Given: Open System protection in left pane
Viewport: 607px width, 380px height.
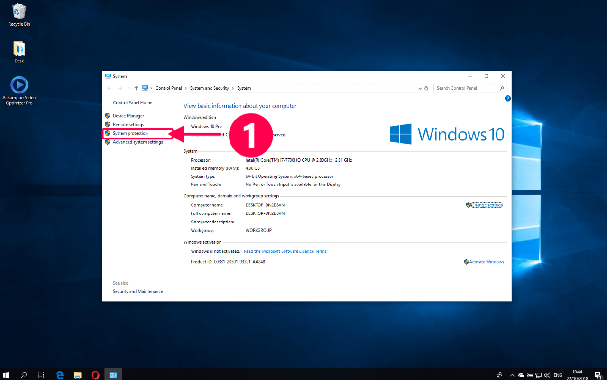Looking at the screenshot, I should [x=130, y=133].
